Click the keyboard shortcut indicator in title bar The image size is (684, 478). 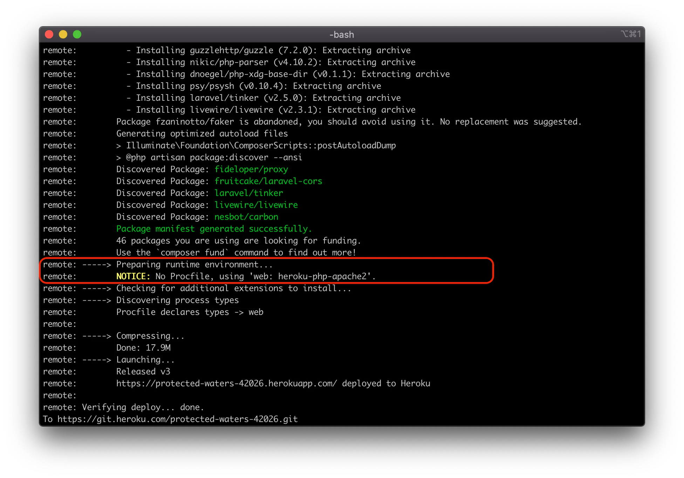(x=631, y=34)
